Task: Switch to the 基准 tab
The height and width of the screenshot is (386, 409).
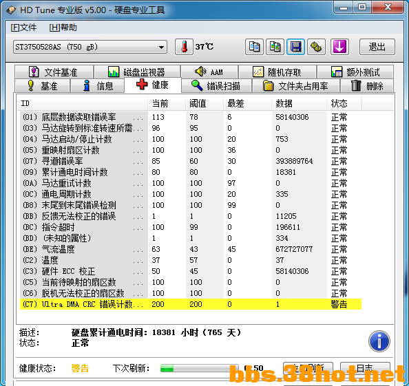Action: point(43,85)
